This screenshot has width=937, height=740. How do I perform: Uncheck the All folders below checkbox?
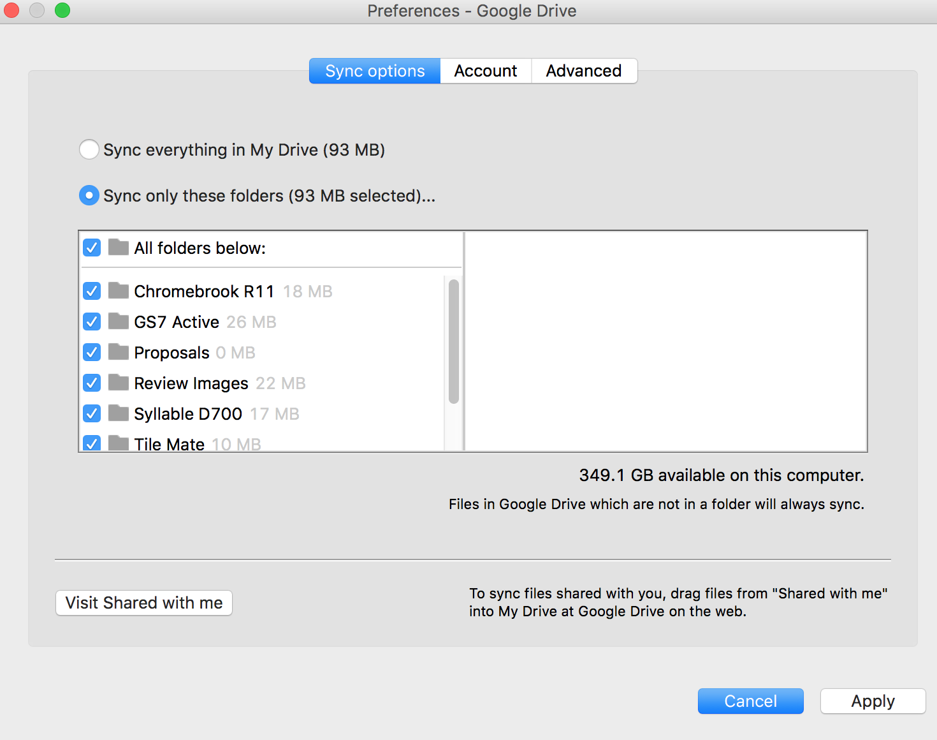[92, 248]
